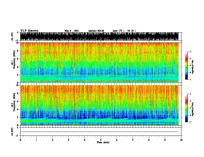Click time axis tick label "8"
Screen dimensions: 204x157
[149, 140]
